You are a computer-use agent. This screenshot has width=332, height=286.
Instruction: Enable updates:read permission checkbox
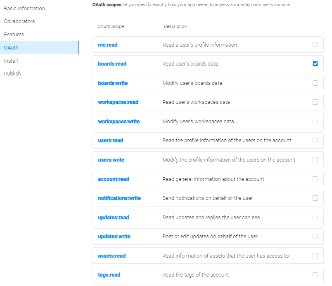[315, 217]
